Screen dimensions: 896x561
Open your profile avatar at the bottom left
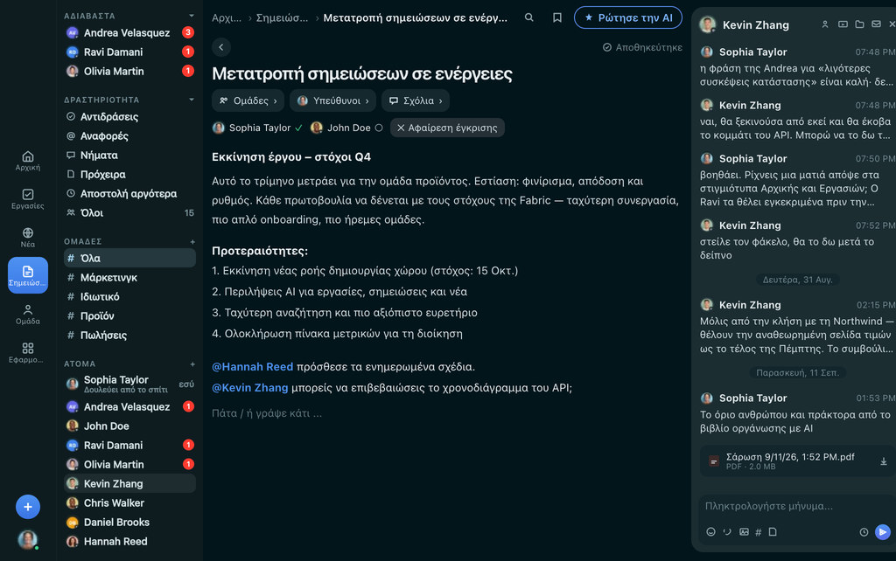(x=27, y=539)
